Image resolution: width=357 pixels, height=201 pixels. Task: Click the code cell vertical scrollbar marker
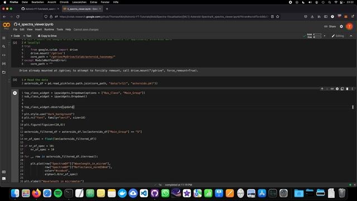[x=353, y=107]
